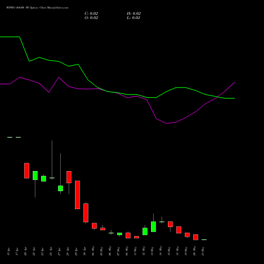Select the 13 May date label

click(152, 251)
